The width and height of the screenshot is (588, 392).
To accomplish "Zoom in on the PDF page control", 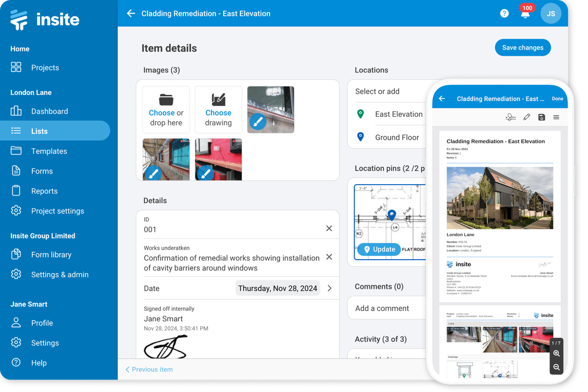I will click(556, 354).
